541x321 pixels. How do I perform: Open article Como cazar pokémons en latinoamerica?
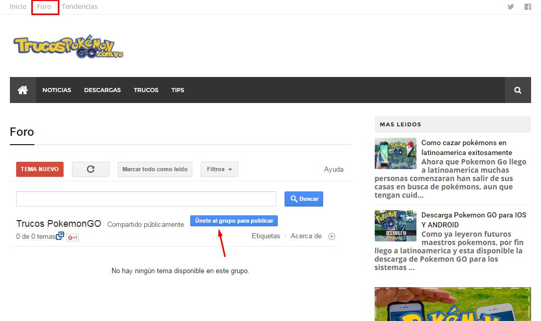click(x=466, y=147)
